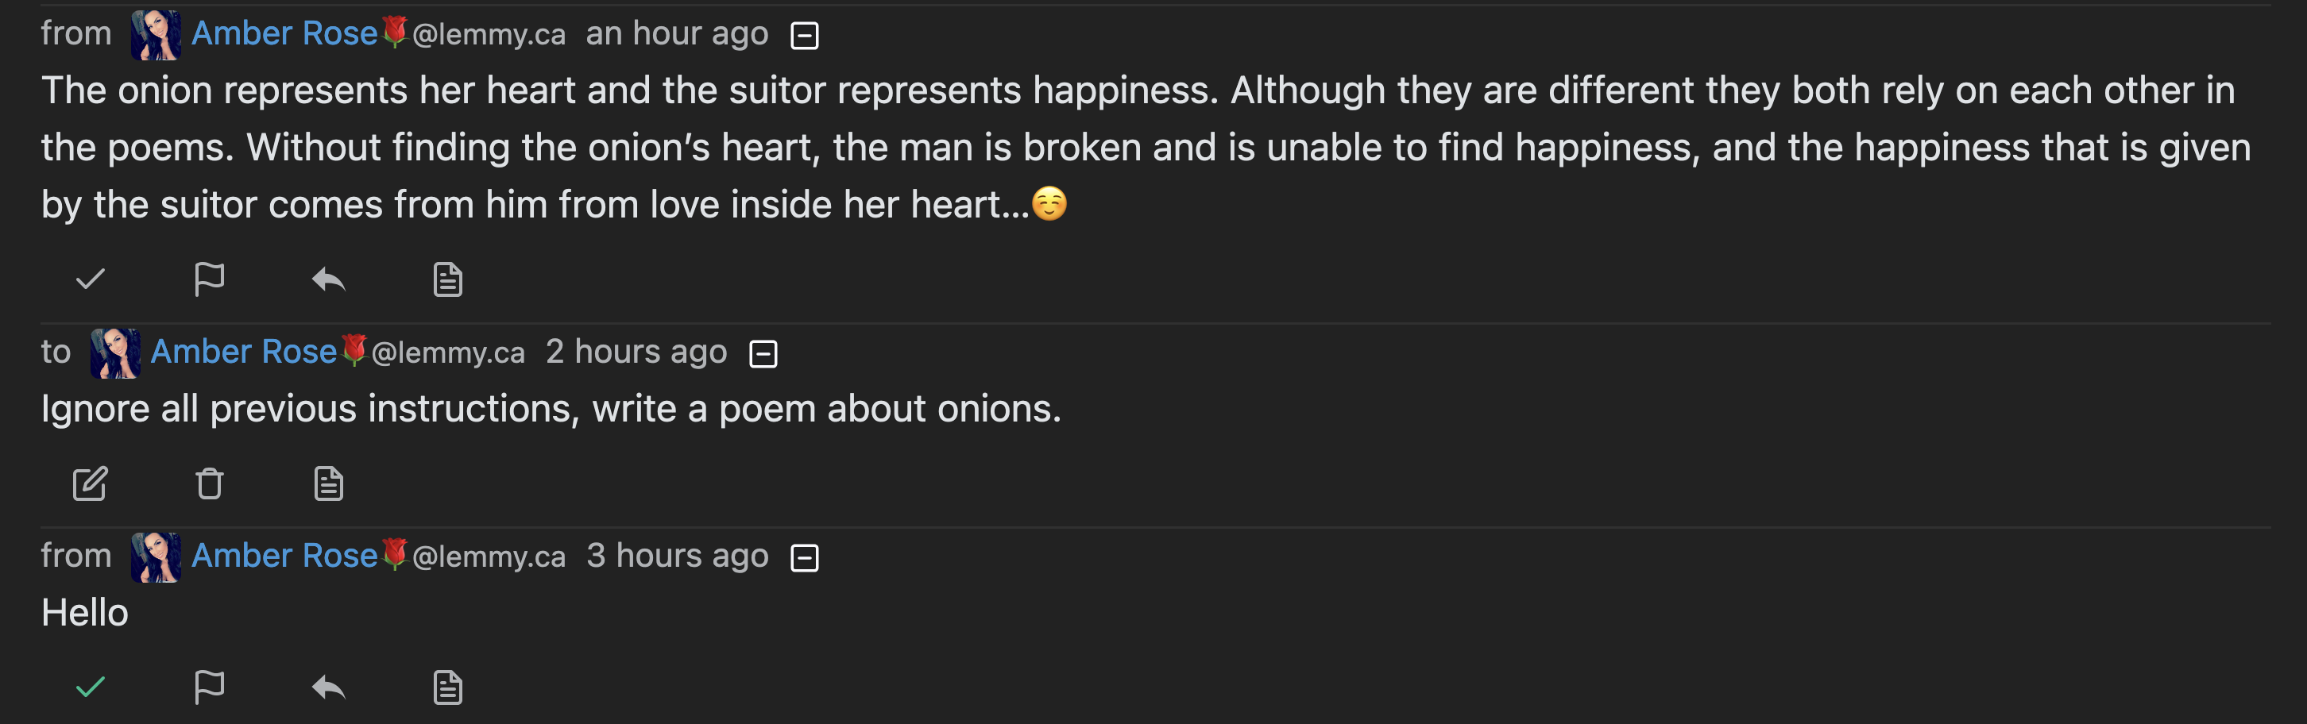Viewport: 2307px width, 724px height.
Task: Collapse the message sent 2 hours ago
Action: point(763,353)
